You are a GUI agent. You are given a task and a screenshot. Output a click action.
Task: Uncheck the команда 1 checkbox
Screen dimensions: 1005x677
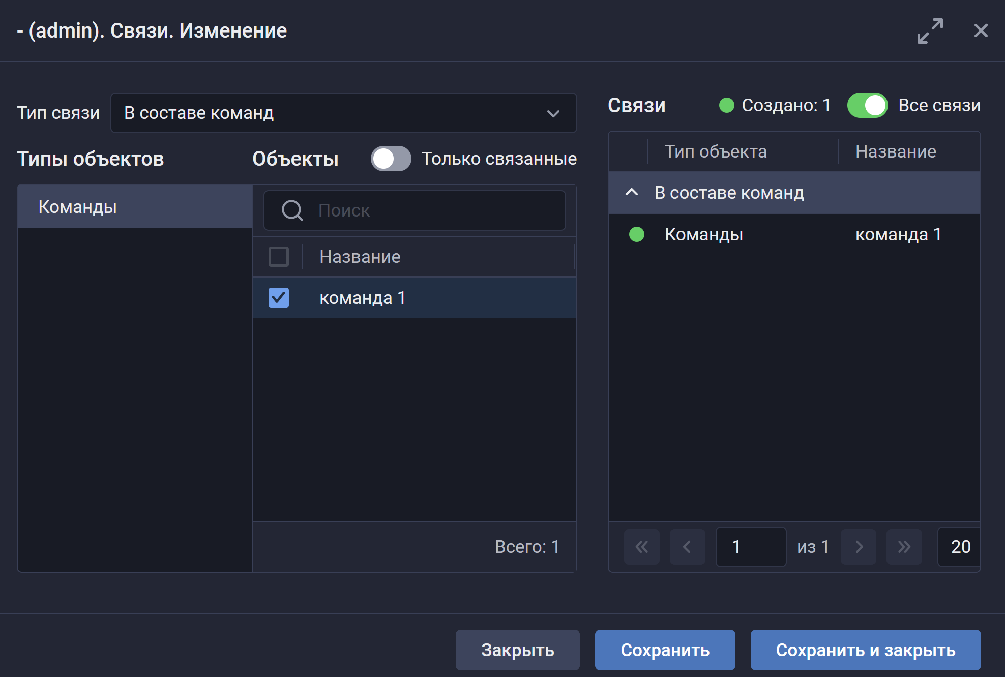[x=279, y=298]
